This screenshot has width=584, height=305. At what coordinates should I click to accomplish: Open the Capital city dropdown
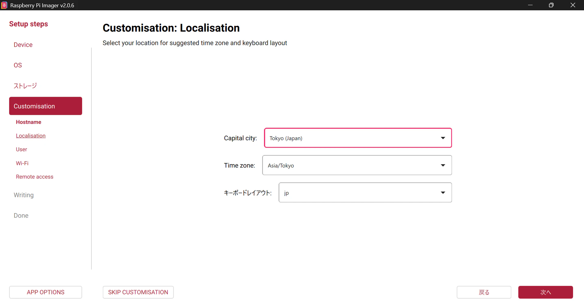358,138
